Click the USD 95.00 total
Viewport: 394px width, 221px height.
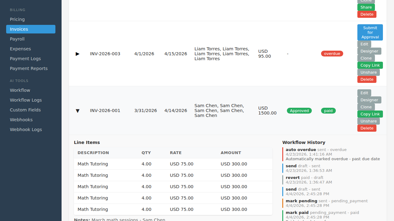265,54
